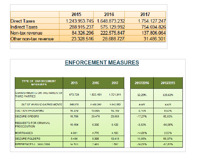This screenshot has height=154, width=203.
Task: Click the ENFORCEMENT MEASURES heading
Action: 102,62
